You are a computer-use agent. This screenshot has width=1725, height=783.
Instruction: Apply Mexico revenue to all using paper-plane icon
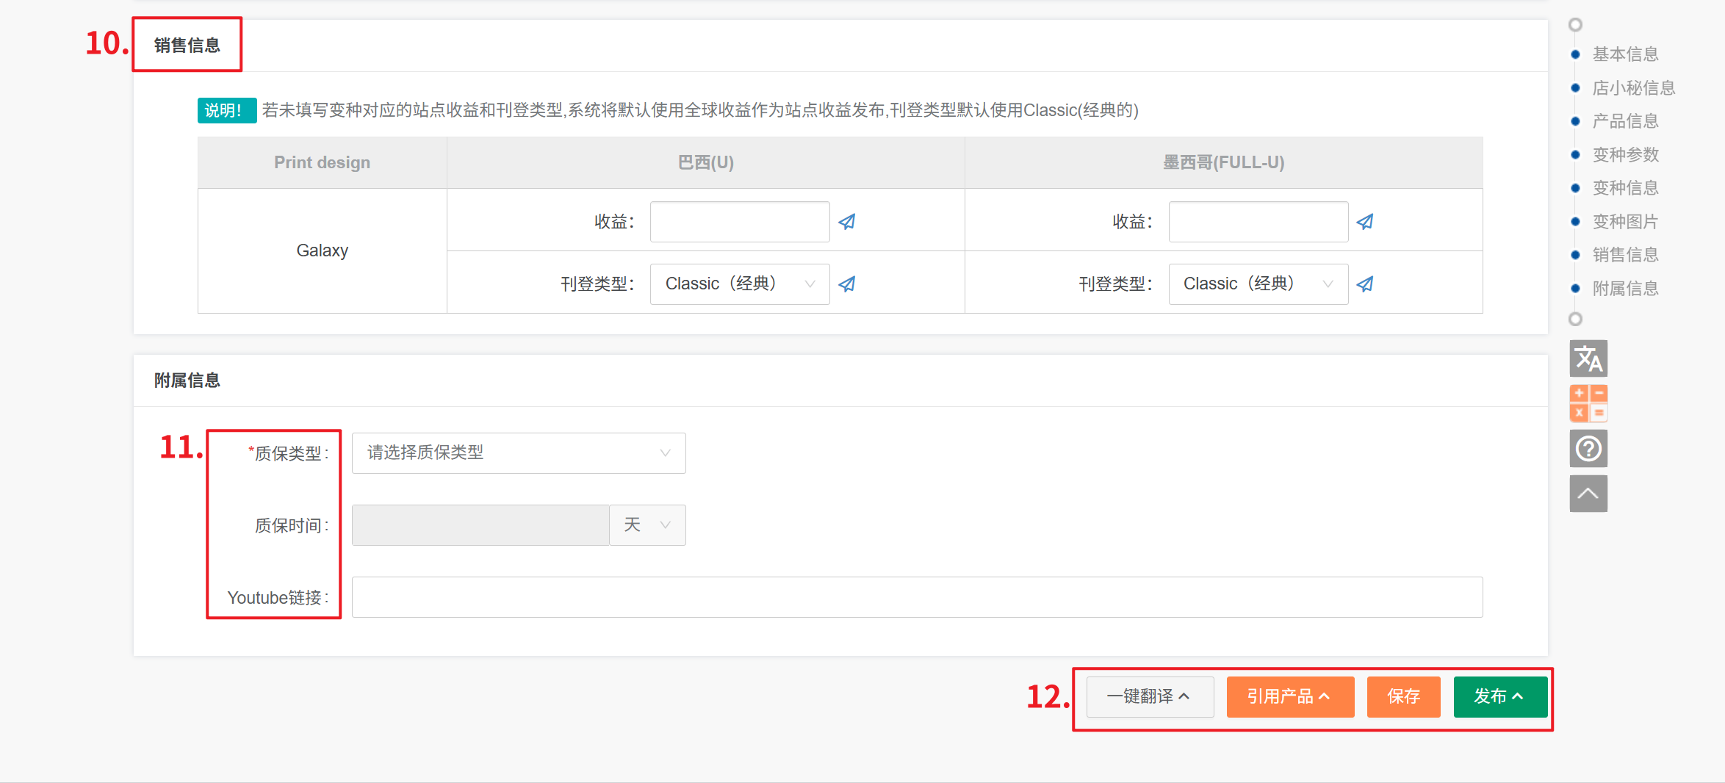pos(1365,222)
